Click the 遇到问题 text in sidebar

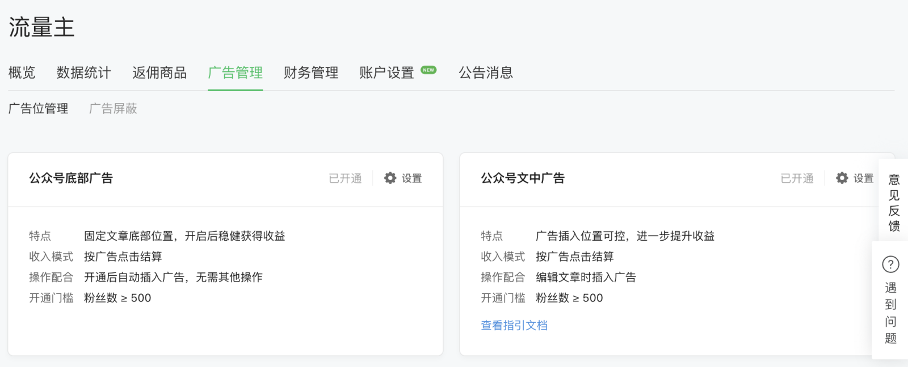pyautogui.click(x=890, y=313)
